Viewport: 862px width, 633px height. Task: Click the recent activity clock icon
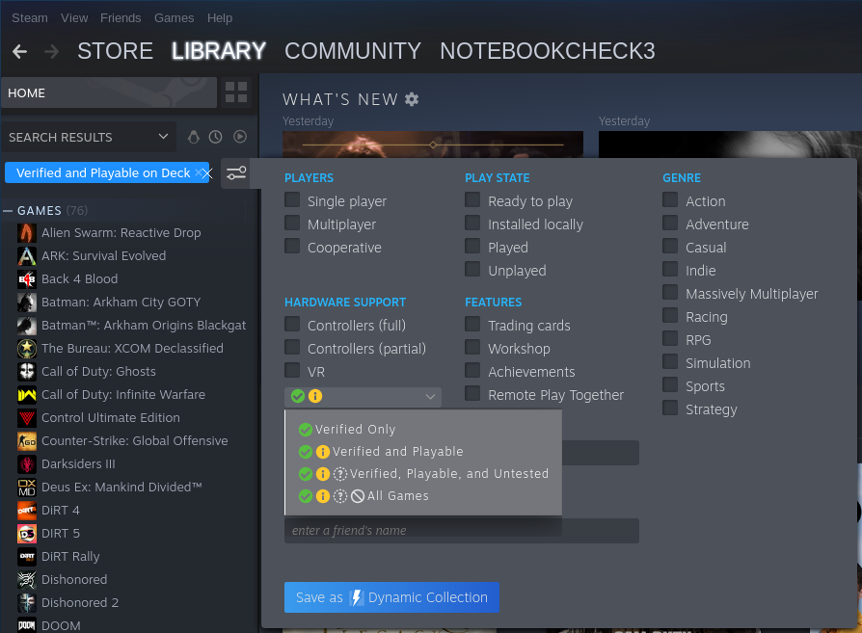click(216, 137)
